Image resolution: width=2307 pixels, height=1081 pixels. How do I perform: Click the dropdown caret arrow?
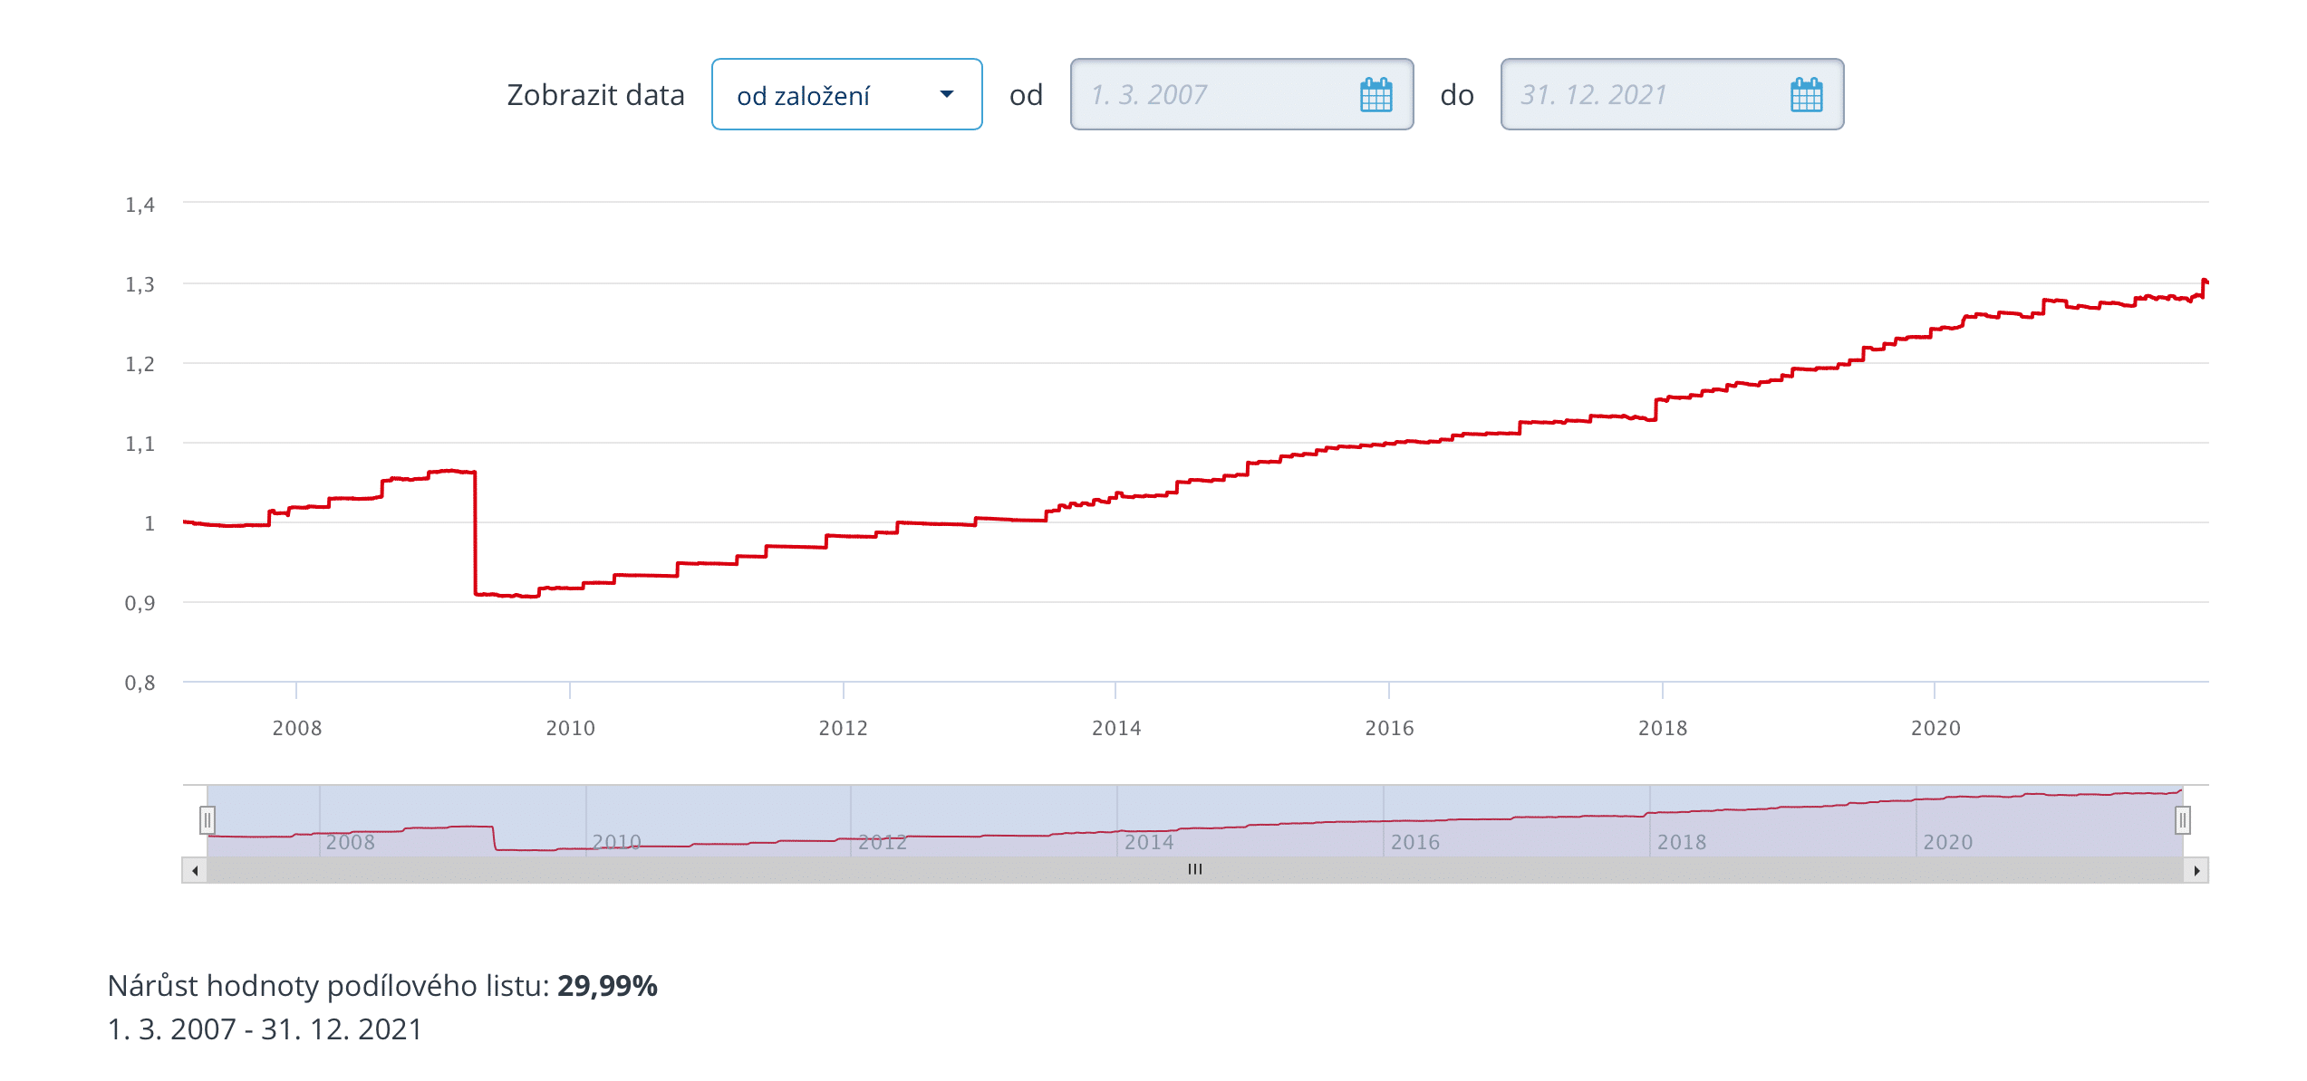pos(947,94)
